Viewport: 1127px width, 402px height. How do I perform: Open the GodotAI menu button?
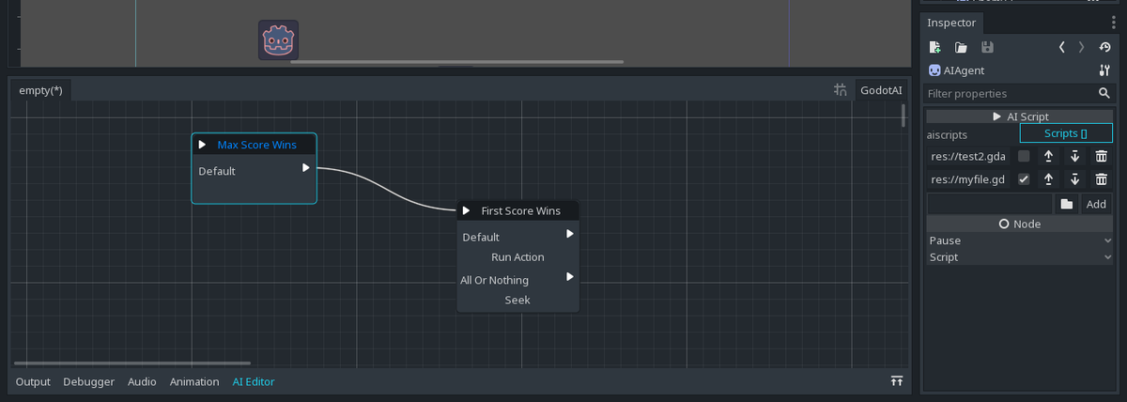tap(881, 90)
